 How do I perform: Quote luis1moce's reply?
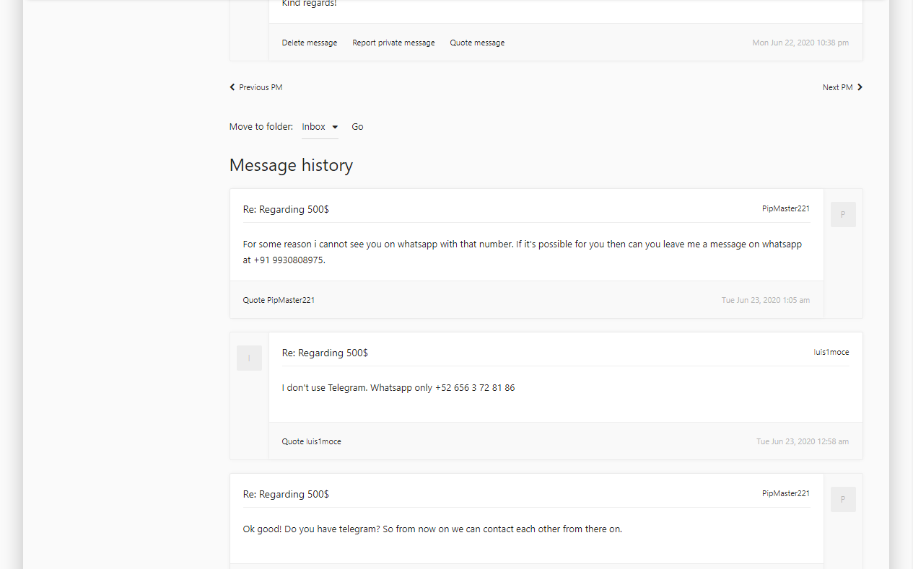click(x=311, y=441)
